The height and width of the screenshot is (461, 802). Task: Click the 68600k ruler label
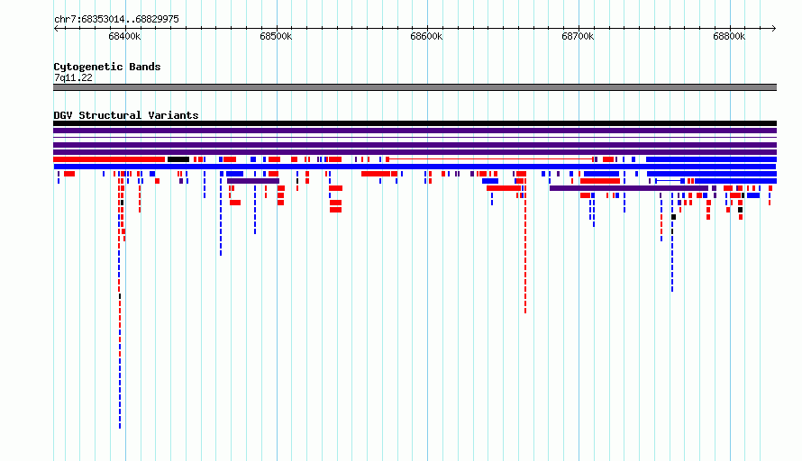click(426, 36)
